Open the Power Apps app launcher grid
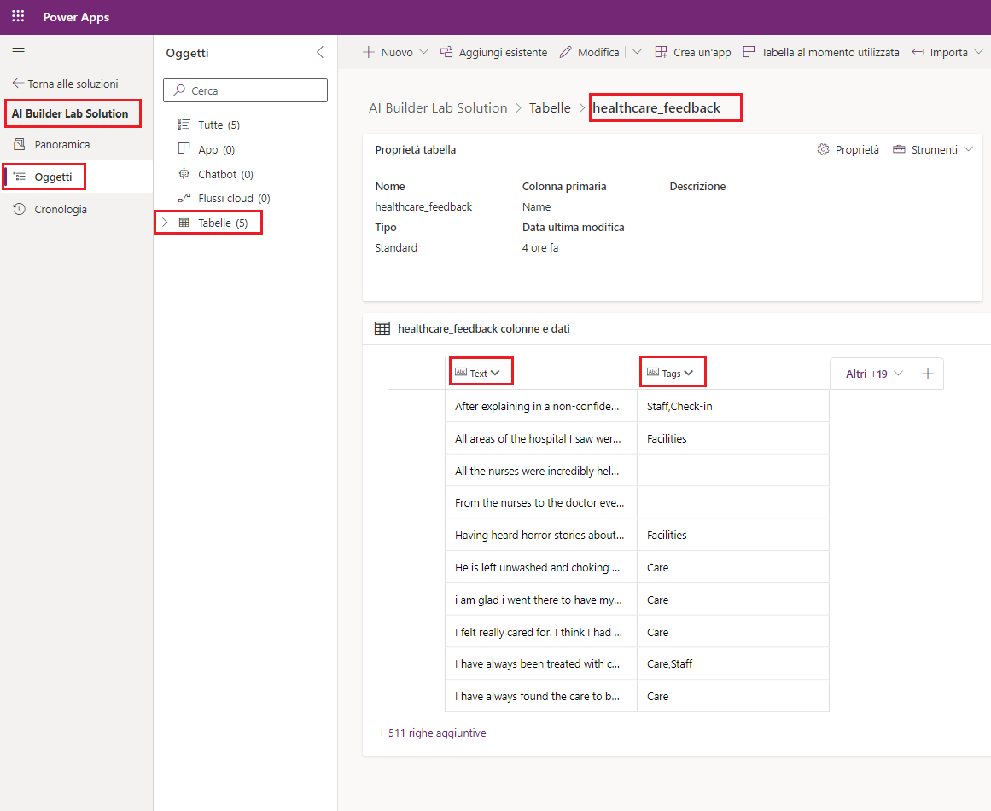 click(18, 16)
